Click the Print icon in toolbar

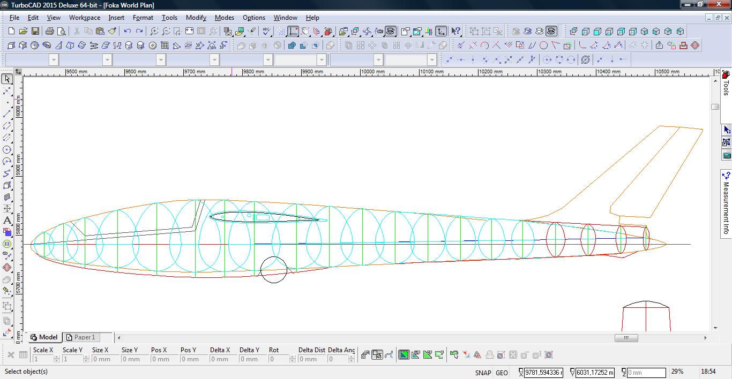coord(50,32)
